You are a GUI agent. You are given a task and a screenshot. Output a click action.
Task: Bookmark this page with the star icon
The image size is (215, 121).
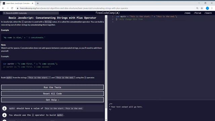tap(202, 8)
